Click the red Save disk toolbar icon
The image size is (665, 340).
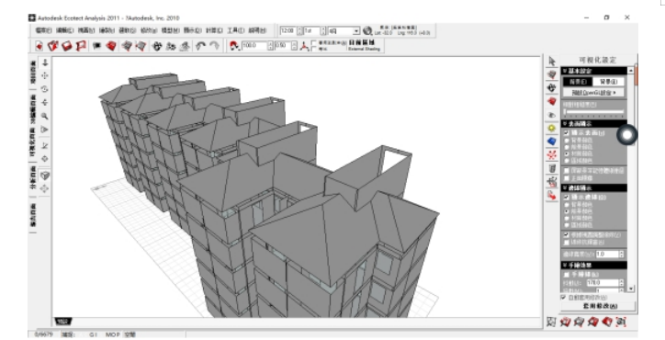pyautogui.click(x=66, y=46)
